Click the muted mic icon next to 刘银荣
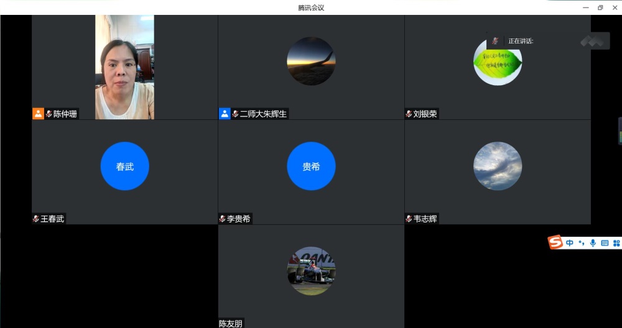 click(409, 114)
